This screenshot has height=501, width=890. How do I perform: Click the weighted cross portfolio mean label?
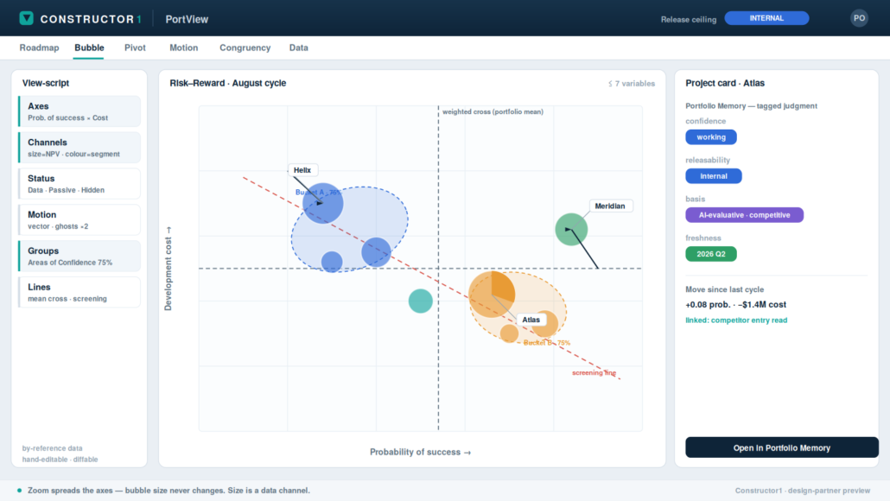click(493, 111)
